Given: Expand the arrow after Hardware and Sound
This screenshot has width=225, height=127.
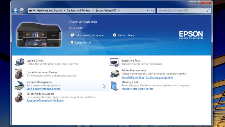Looking at the screenshot, I should pos(64,10).
